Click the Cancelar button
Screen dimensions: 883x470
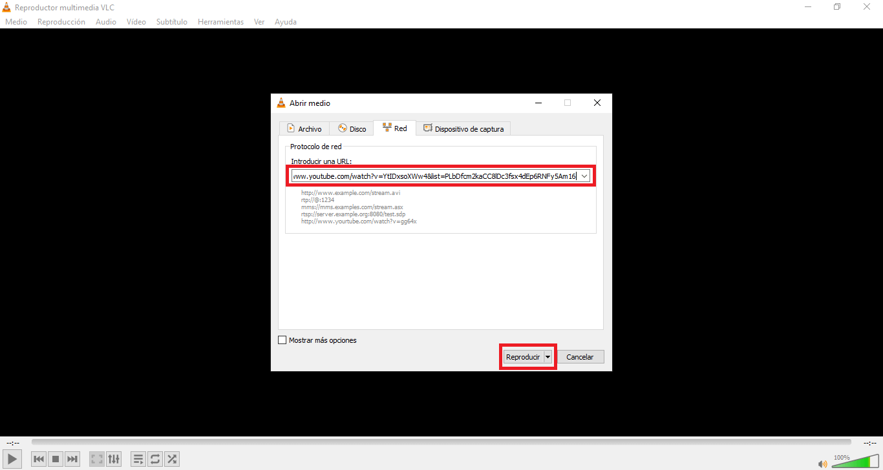point(580,357)
